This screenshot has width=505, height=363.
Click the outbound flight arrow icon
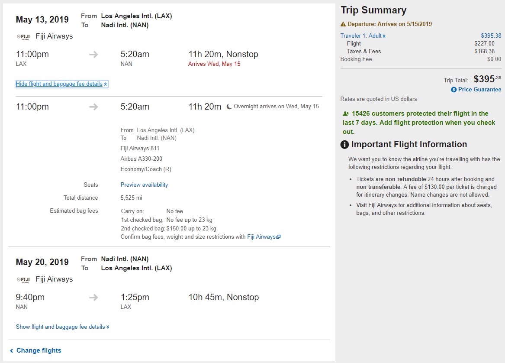pyautogui.click(x=93, y=55)
